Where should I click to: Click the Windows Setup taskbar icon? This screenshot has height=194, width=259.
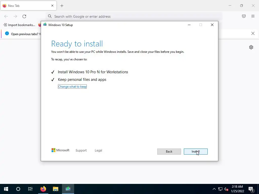point(68,189)
